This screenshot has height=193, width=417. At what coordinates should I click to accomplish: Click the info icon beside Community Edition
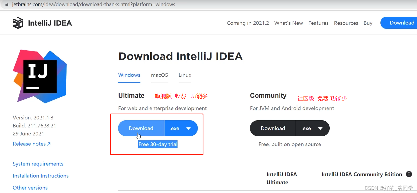pyautogui.click(x=409, y=174)
